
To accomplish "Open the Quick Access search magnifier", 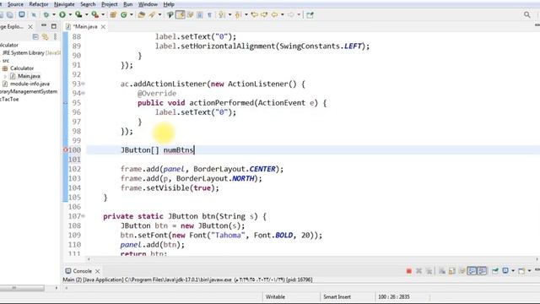I will tap(526, 14).
